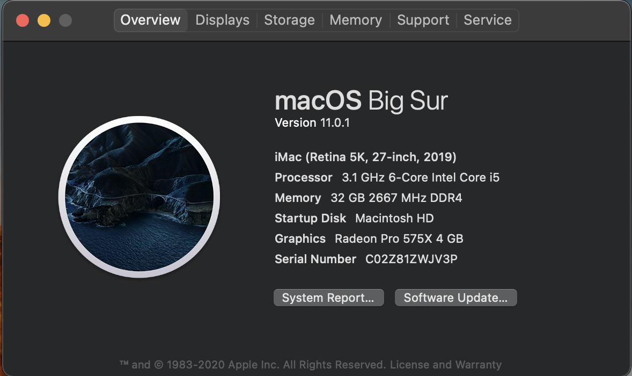Viewport: 632px width, 376px height.
Task: Minimize window with the yellow button
Action: pos(44,20)
